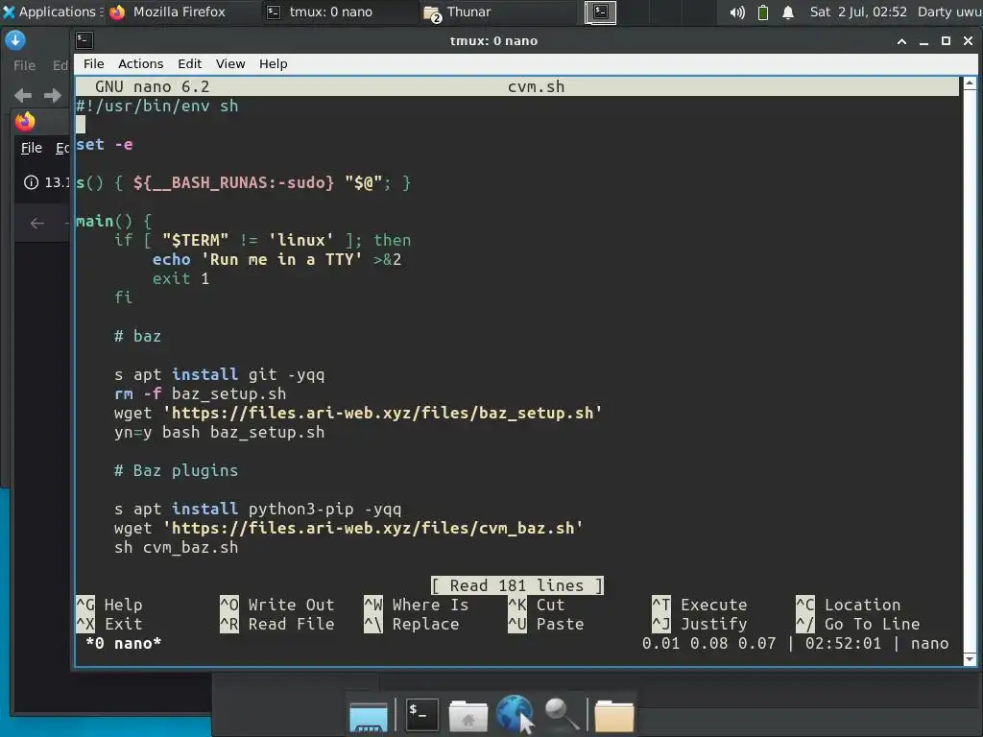Click the Show Desktop icon in dock
Viewport: 983px width, 737px height.
(x=369, y=716)
